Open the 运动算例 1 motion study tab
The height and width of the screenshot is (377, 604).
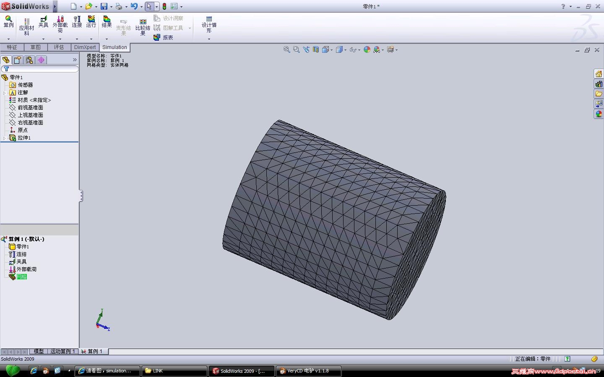63,351
